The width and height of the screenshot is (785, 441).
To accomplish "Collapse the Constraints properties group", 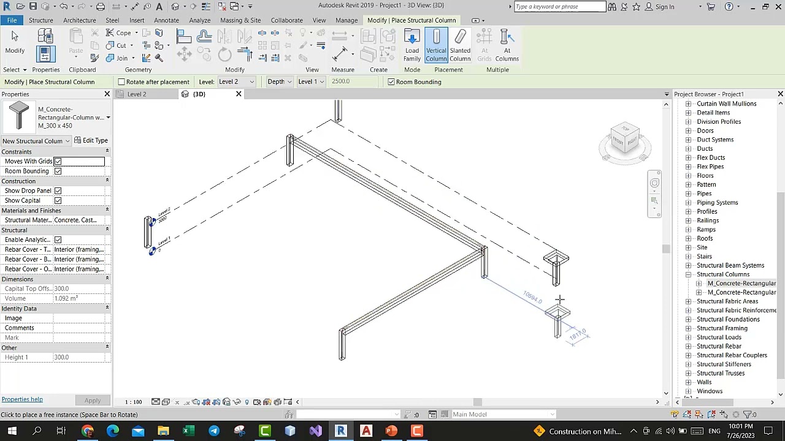I will point(107,151).
